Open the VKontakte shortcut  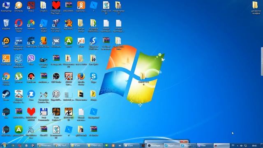pyautogui.click(x=56, y=42)
